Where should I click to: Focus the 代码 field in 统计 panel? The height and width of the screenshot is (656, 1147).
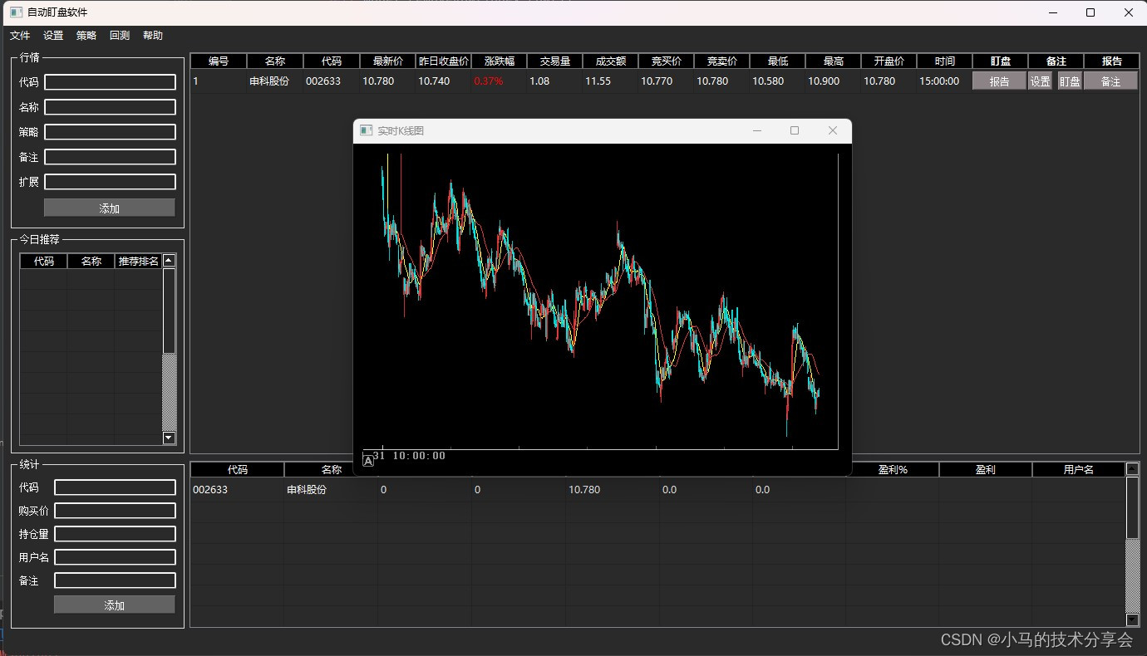click(x=116, y=487)
